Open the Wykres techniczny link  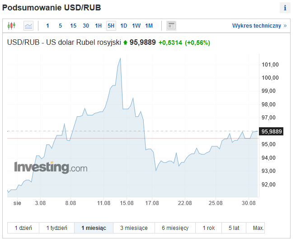click(259, 26)
